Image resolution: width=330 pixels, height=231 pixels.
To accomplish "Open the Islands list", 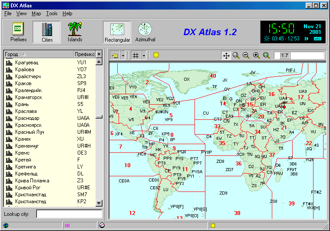I will point(75,32).
